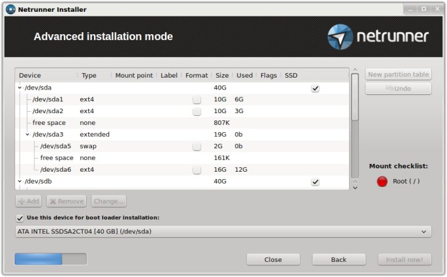Click the 12G used value of /dev/sda6
Viewport: 447px width, 277px height.
click(x=241, y=170)
